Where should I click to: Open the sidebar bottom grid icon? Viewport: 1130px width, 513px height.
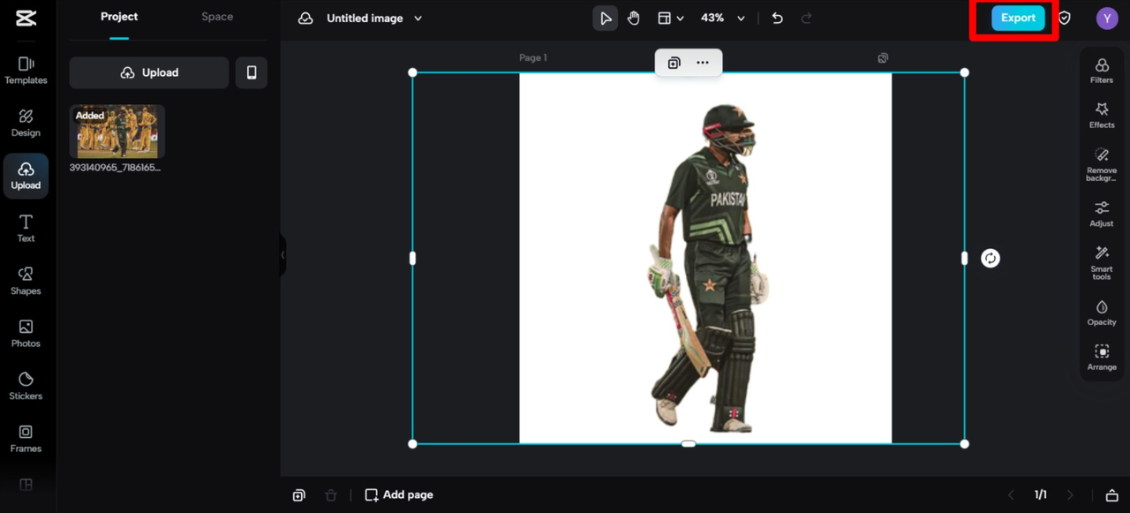click(26, 485)
